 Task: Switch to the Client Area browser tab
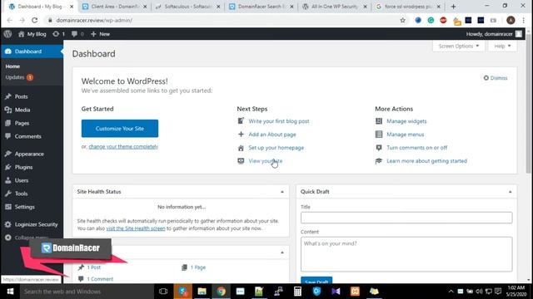tap(114, 7)
